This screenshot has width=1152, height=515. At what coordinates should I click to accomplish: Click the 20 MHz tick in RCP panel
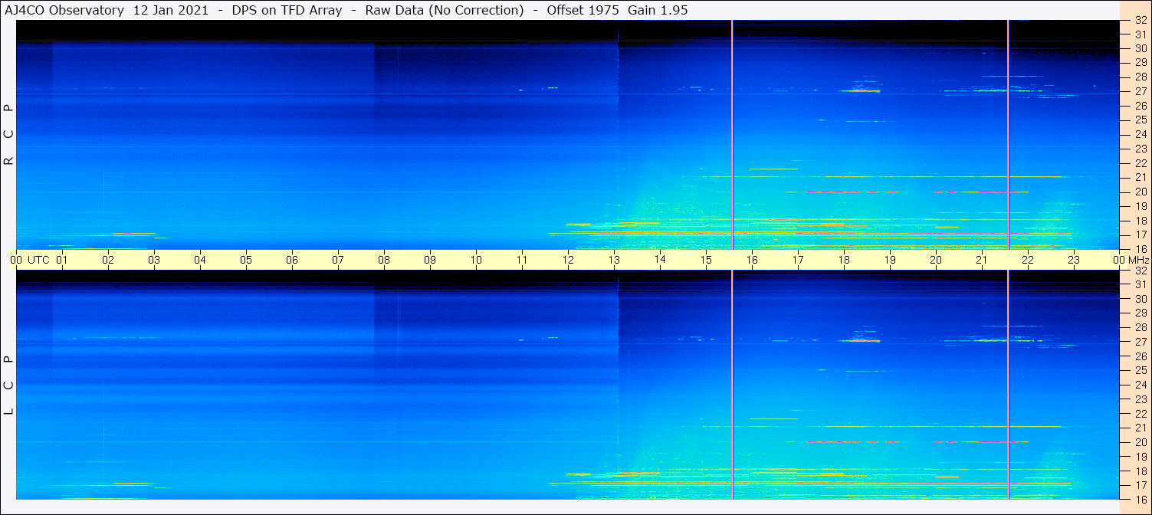pos(1141,192)
